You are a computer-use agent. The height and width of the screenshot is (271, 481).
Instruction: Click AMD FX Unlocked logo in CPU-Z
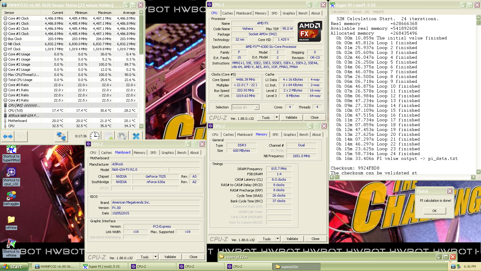310,31
